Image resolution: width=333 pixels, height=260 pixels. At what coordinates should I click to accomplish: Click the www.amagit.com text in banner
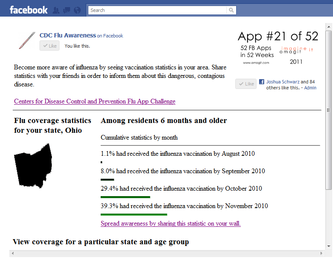pos(256,63)
